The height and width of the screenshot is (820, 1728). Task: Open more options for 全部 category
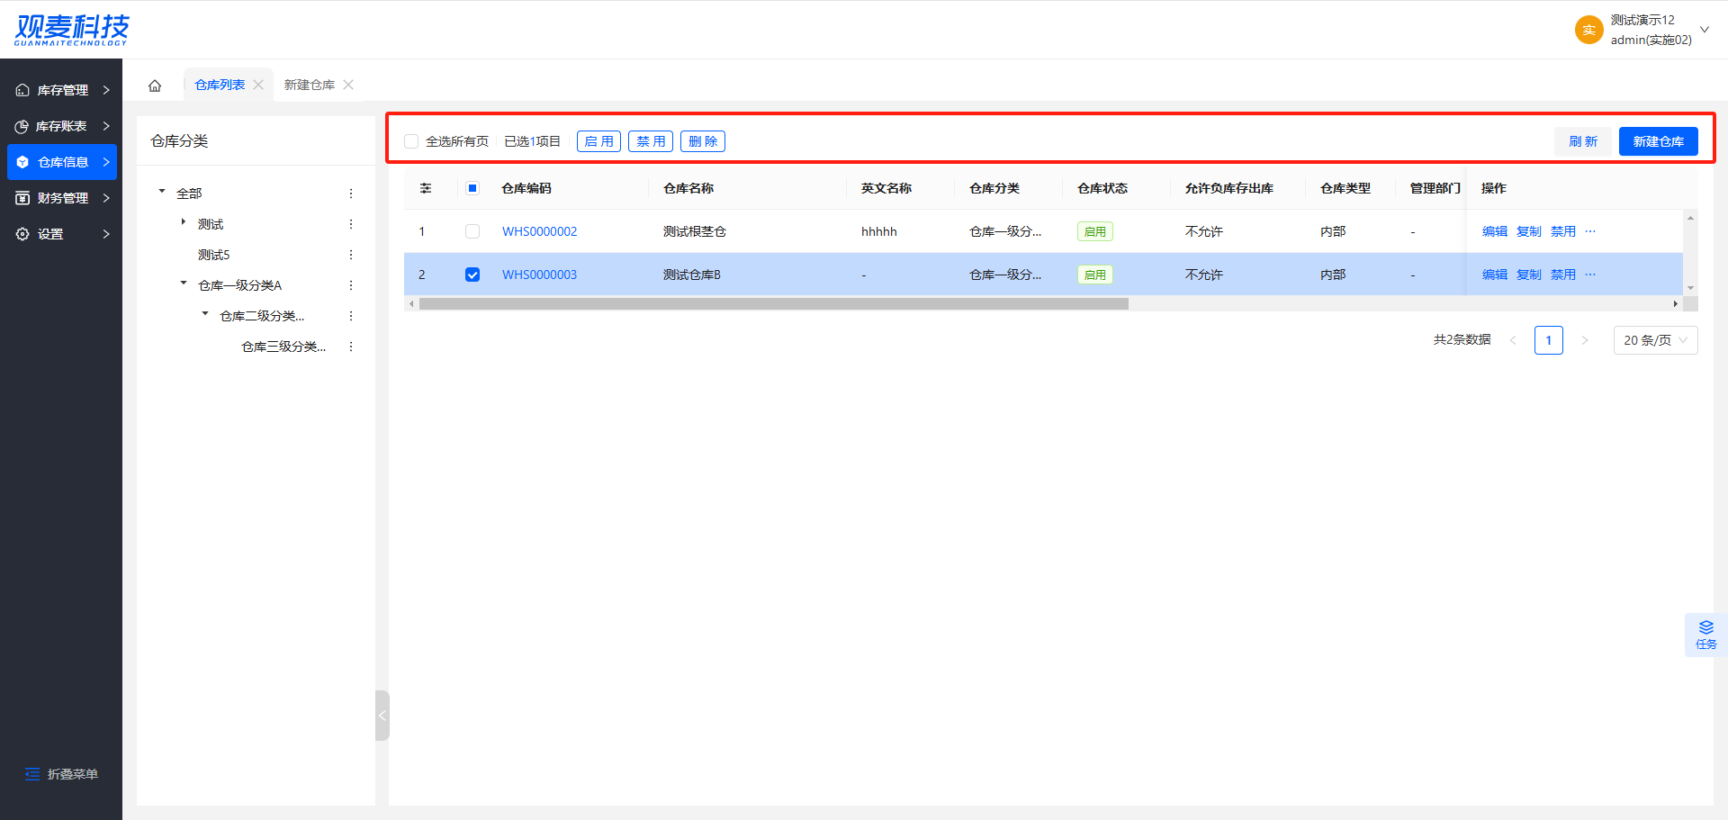point(351,194)
